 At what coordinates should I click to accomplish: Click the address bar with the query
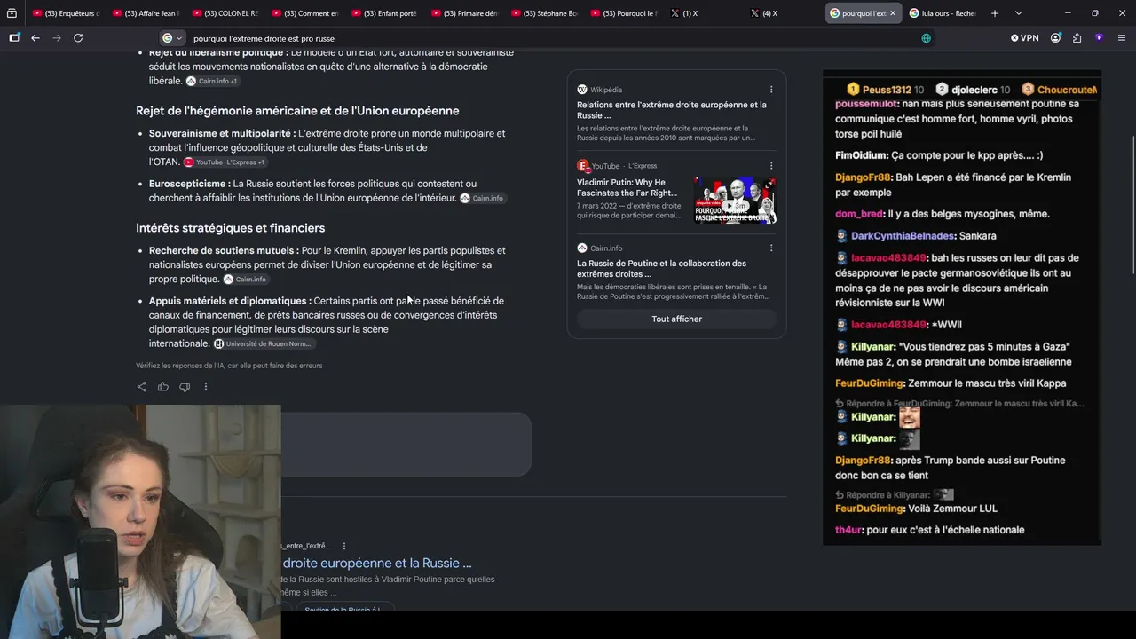[550, 38]
